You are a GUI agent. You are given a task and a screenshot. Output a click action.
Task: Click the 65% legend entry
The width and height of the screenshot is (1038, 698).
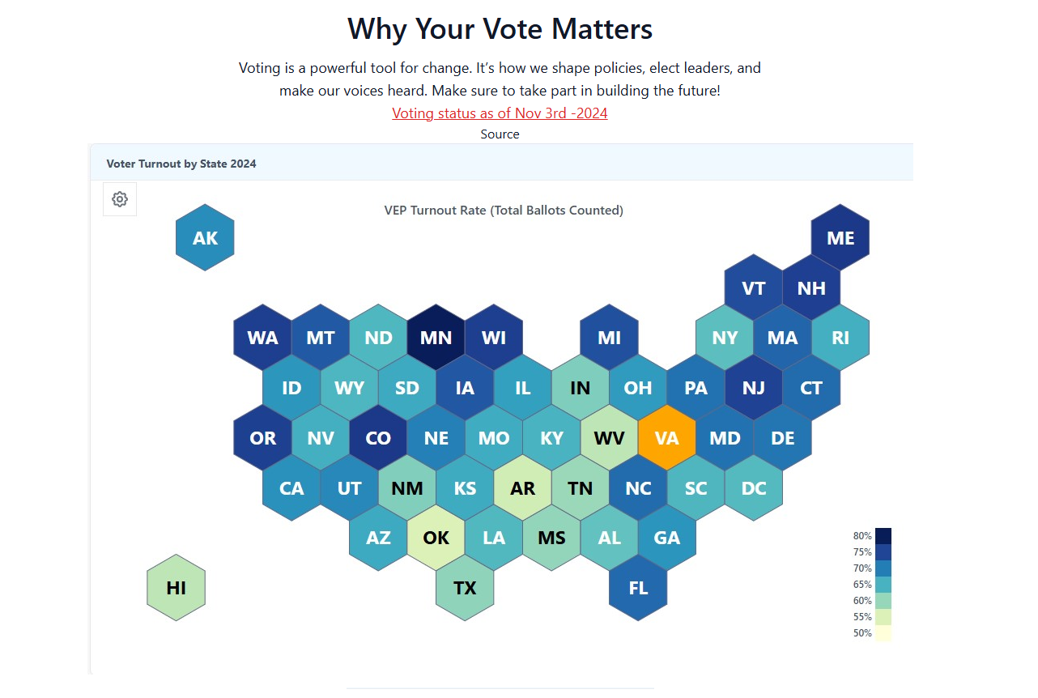[882, 584]
